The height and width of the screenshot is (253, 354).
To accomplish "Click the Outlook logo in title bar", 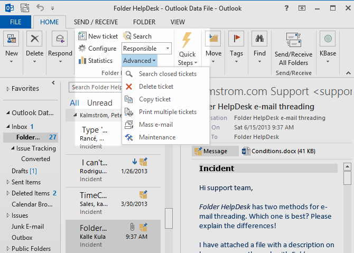I will tap(10, 8).
